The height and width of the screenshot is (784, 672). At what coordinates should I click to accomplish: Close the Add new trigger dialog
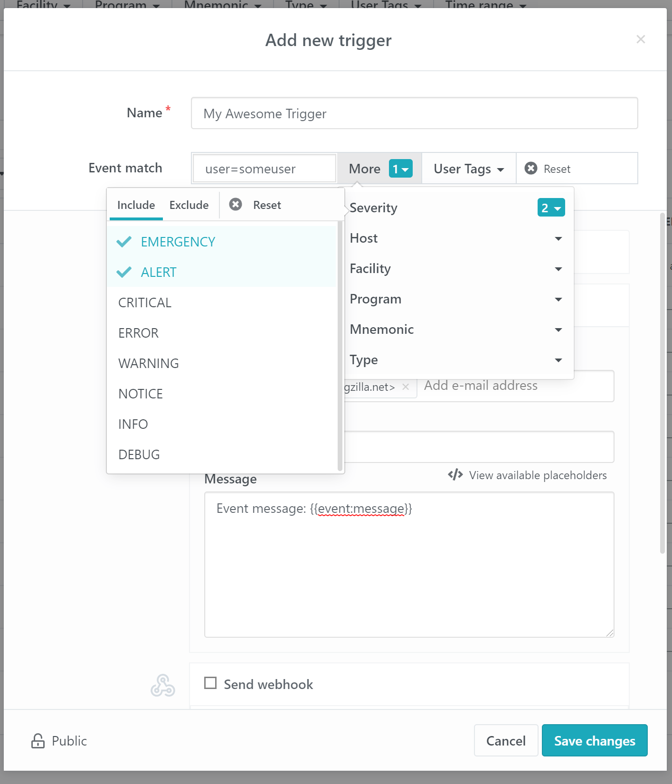coord(641,39)
